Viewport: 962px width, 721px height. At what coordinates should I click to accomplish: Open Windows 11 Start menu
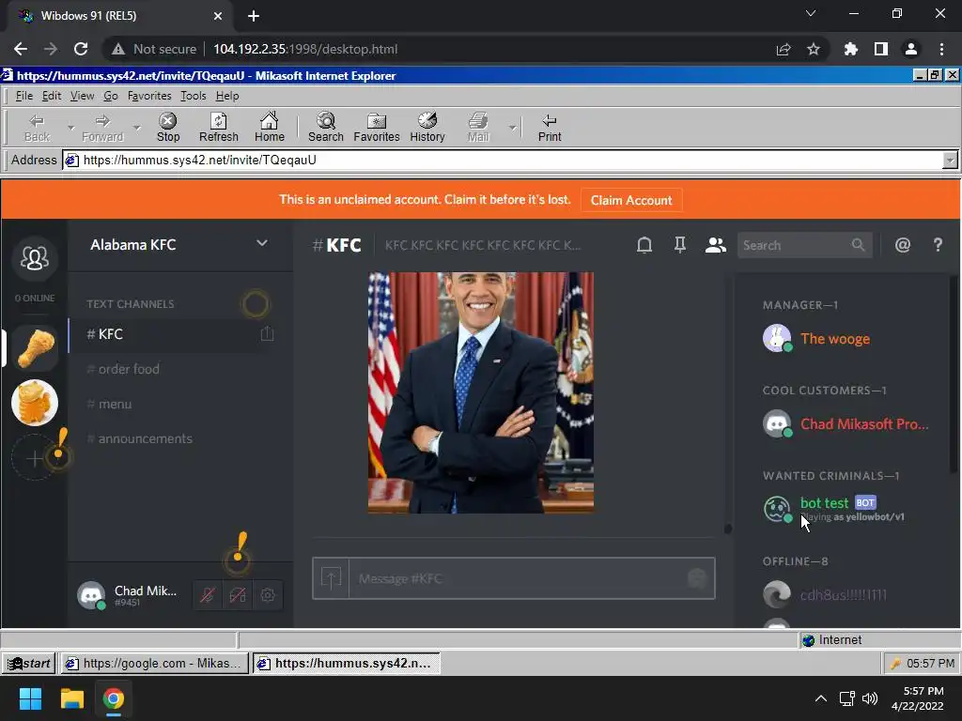tap(31, 698)
